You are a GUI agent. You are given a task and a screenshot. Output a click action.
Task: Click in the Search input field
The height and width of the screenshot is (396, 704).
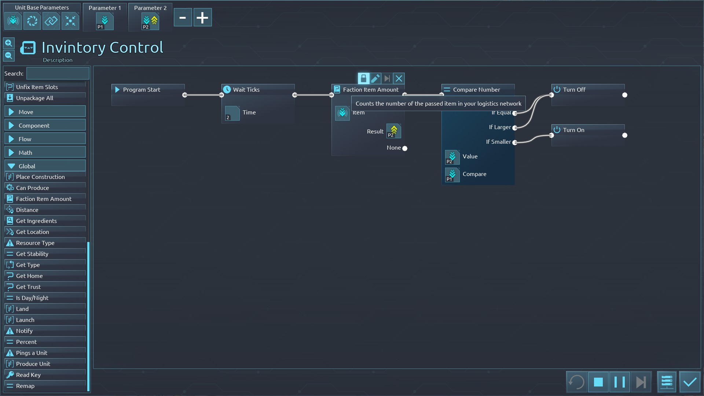pyautogui.click(x=58, y=73)
